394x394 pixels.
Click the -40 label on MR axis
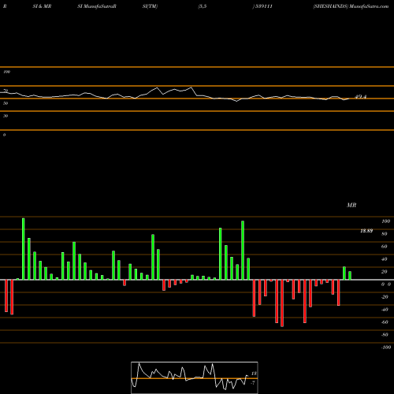tap(385, 310)
